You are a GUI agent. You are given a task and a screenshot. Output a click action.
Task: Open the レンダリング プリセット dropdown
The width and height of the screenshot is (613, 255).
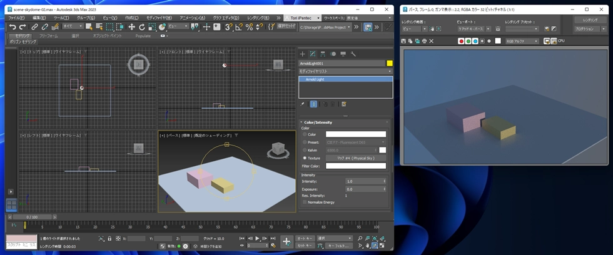(x=522, y=29)
